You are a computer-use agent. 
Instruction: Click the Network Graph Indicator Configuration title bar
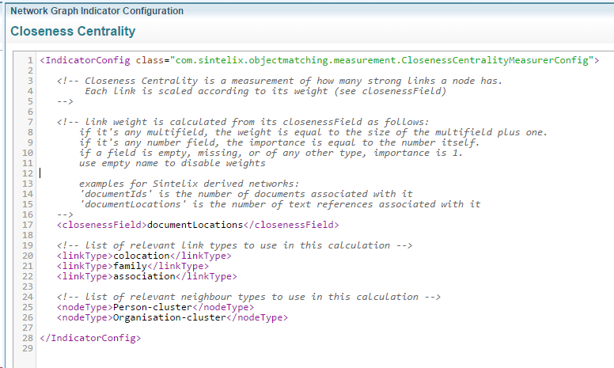pyautogui.click(x=97, y=11)
